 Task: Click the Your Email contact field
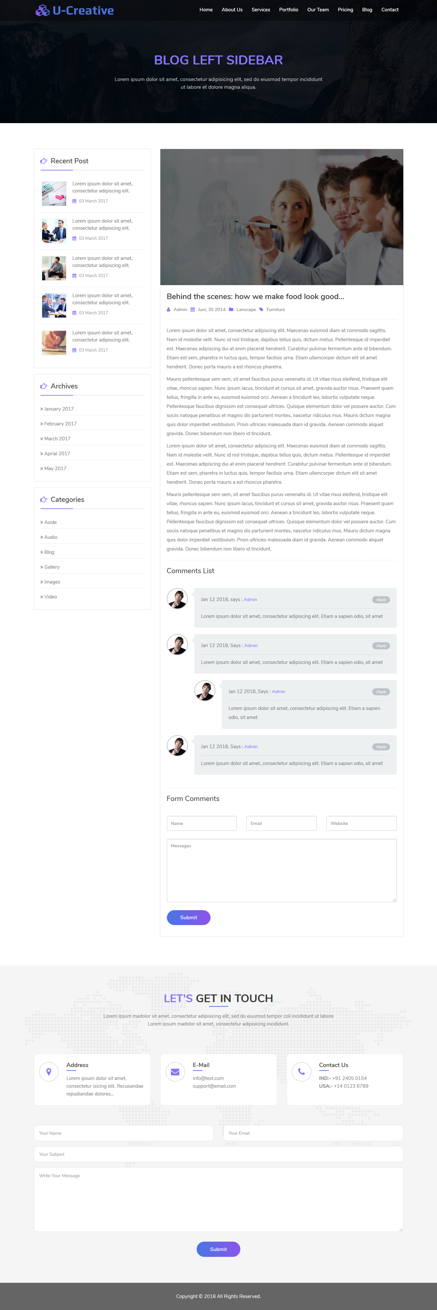[x=313, y=1133]
